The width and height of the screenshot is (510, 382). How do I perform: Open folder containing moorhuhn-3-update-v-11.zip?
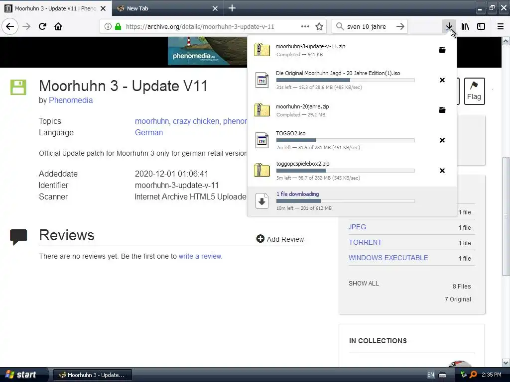tap(442, 50)
